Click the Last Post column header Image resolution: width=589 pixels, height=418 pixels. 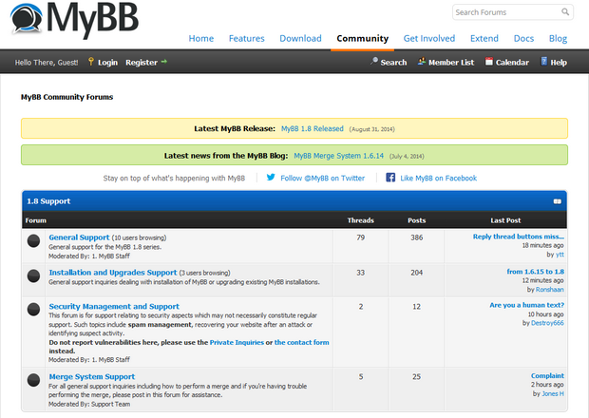coord(505,220)
